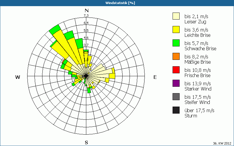
Task: Click the 'S' compass label
Action: point(86,142)
